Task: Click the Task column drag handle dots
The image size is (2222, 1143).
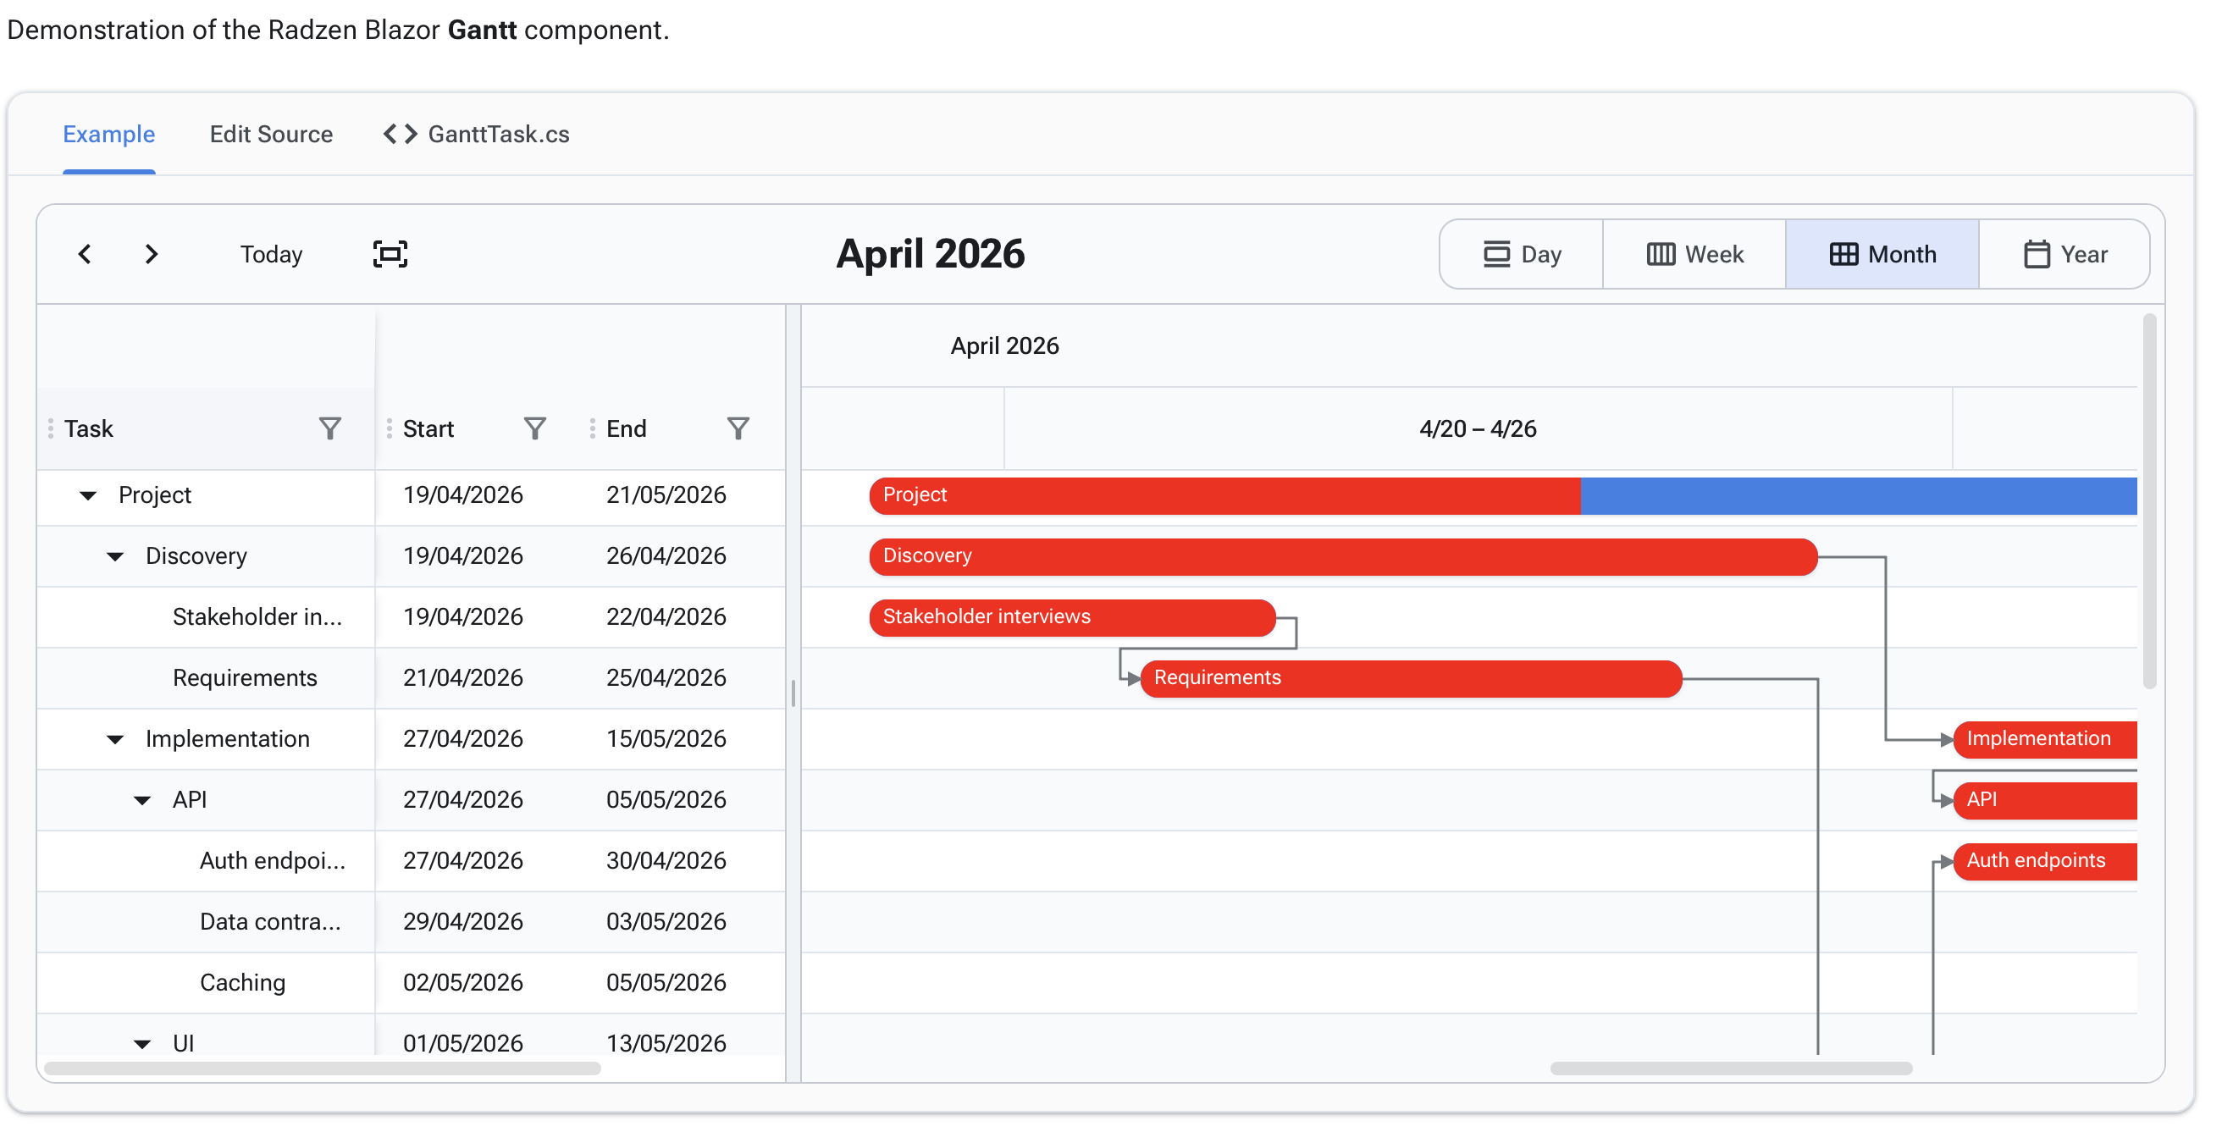Action: (x=51, y=428)
